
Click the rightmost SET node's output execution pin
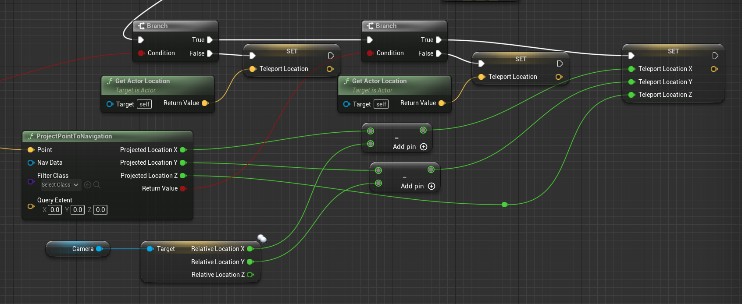[715, 56]
